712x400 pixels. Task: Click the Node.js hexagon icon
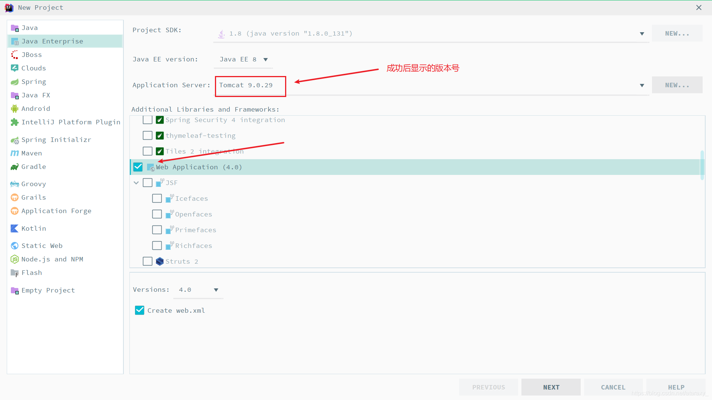tap(15, 259)
